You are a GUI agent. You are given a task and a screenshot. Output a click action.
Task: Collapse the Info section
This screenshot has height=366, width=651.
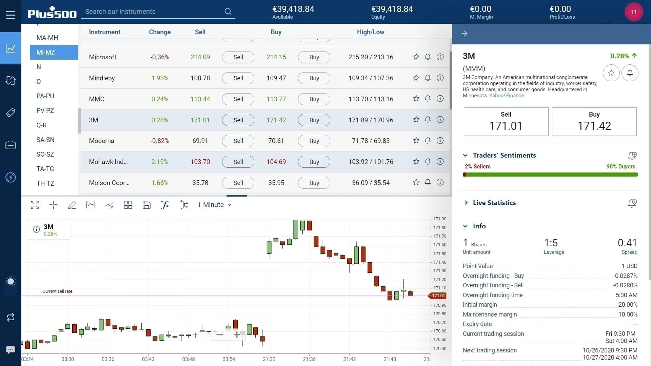(x=466, y=226)
